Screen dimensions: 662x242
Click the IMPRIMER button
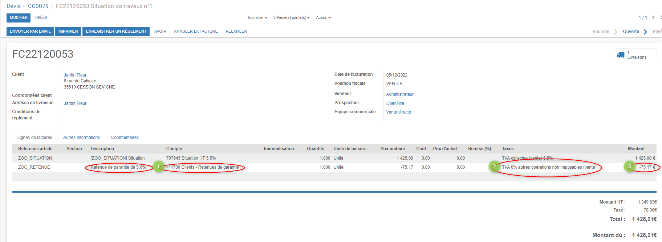point(68,31)
